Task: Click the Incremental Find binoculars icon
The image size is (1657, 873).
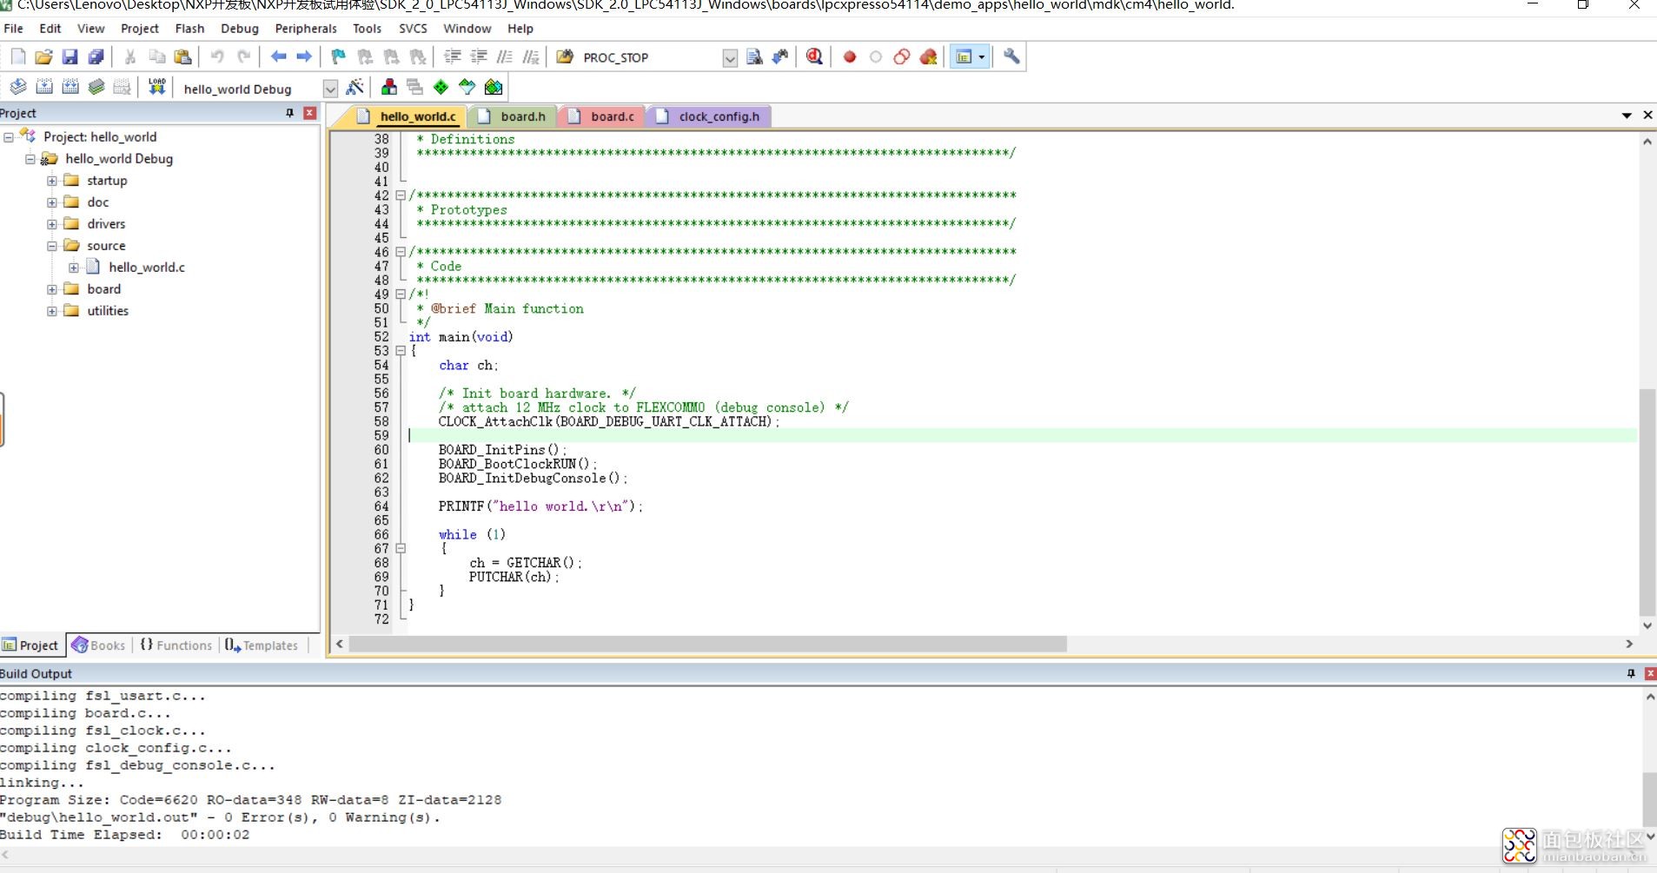Action: 780,57
